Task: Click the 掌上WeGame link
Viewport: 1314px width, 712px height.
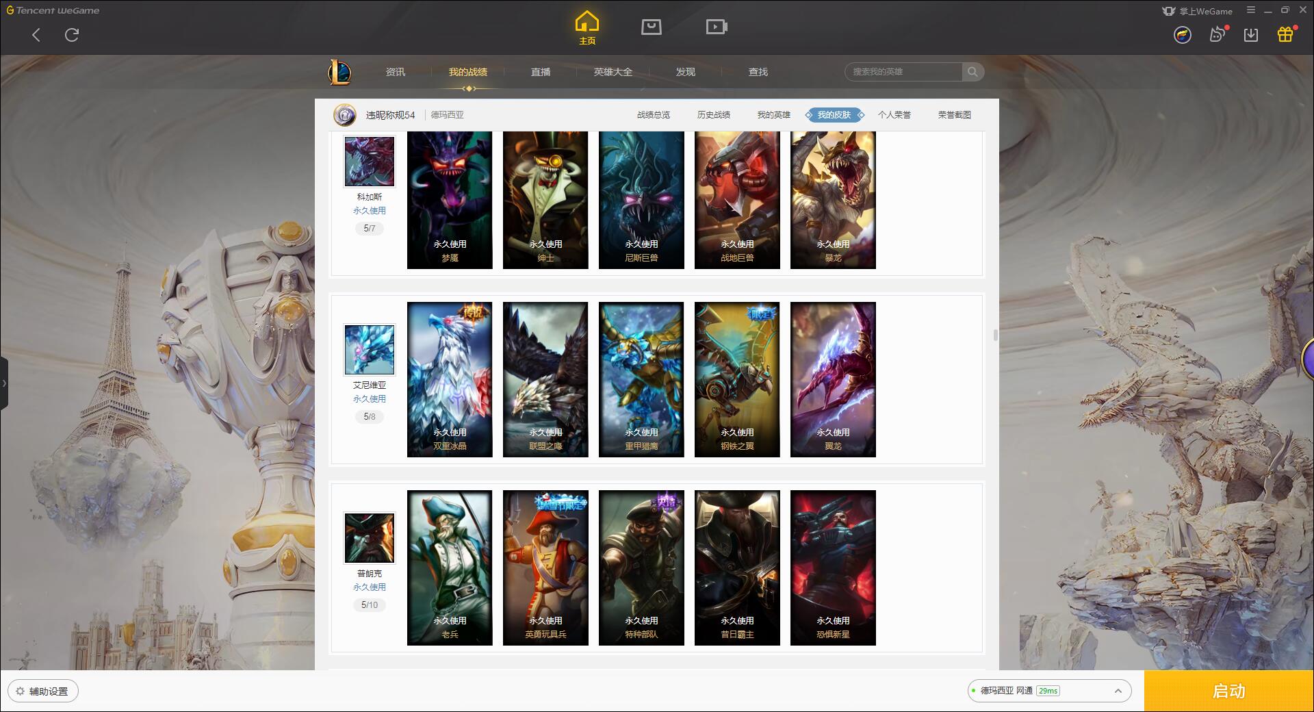Action: coord(1197,11)
